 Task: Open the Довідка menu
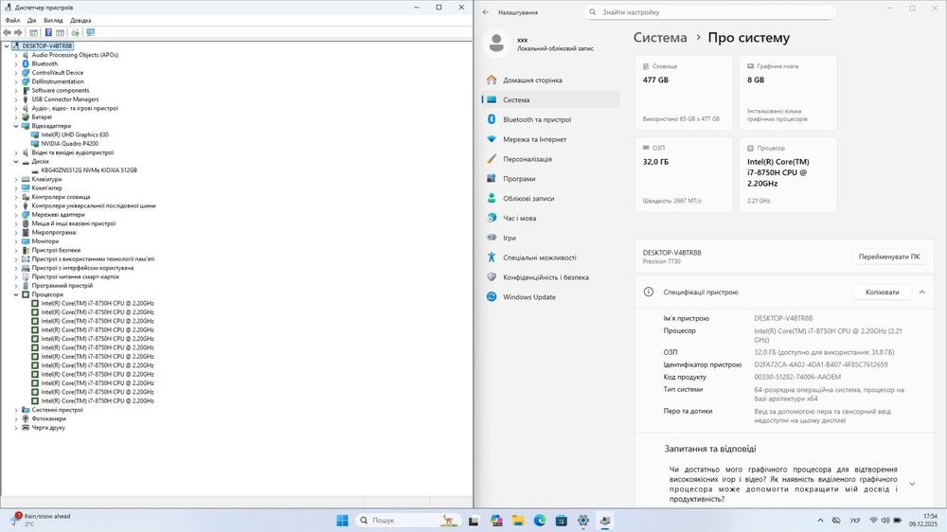[x=80, y=20]
